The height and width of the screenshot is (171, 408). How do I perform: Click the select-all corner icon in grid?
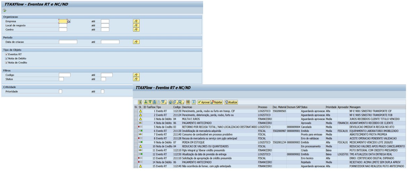[x=135, y=107]
